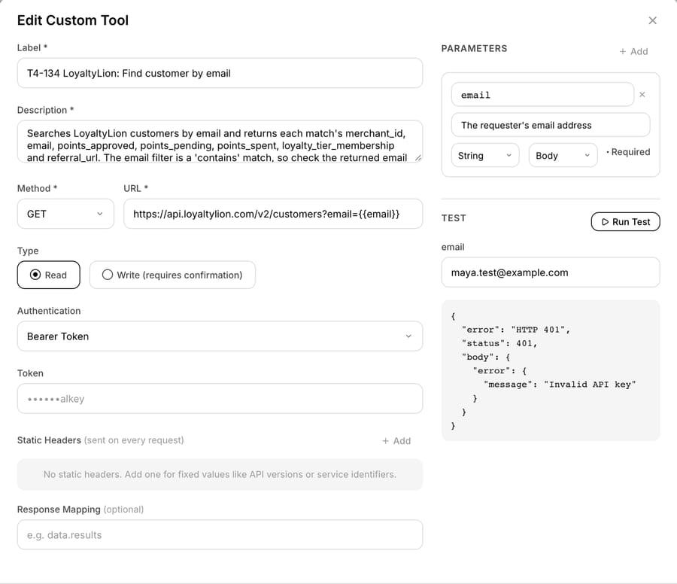The height and width of the screenshot is (584, 677).
Task: Focus the Token input field
Action: [x=220, y=398]
